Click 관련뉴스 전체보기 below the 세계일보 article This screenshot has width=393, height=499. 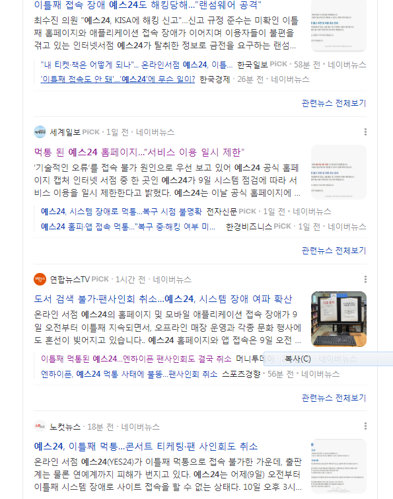click(334, 250)
